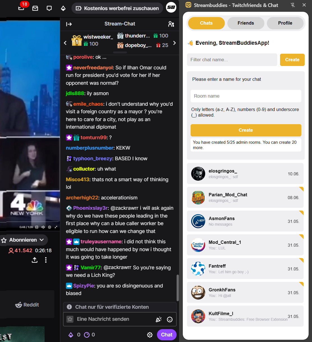This screenshot has width=312, height=342.
Task: Open the three-dot stream options menu
Action: coord(46,260)
